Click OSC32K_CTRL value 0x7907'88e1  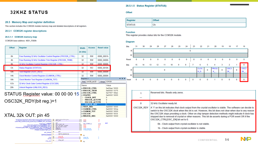click(112, 93)
